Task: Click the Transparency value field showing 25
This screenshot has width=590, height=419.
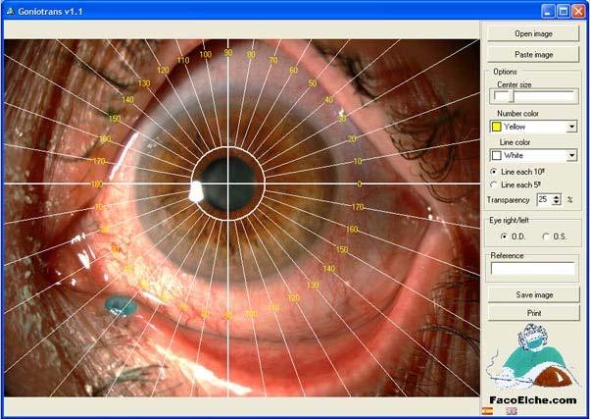Action: 545,199
